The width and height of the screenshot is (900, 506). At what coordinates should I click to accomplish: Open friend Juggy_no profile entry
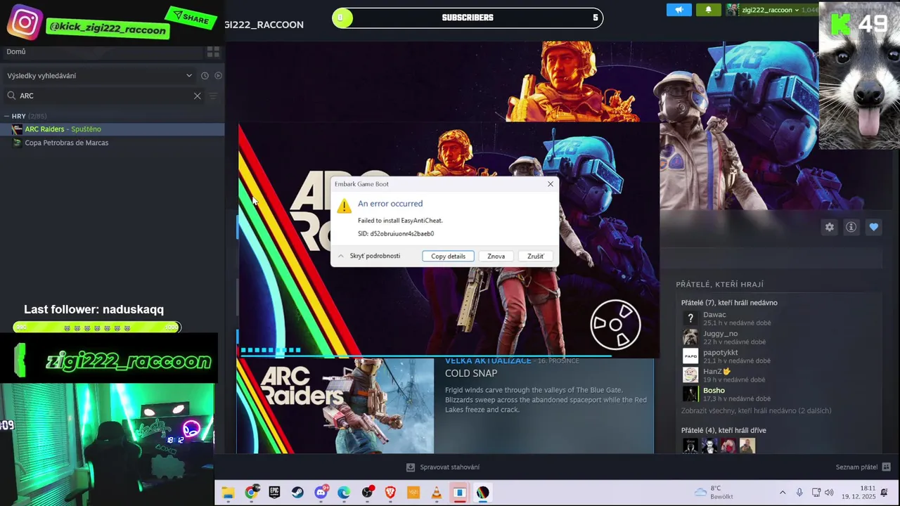pos(727,337)
